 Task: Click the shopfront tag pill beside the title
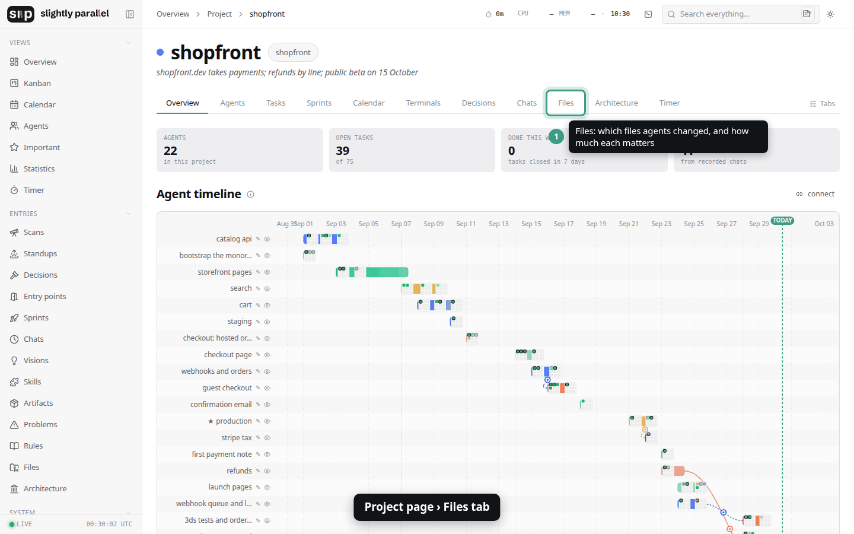[x=293, y=52]
